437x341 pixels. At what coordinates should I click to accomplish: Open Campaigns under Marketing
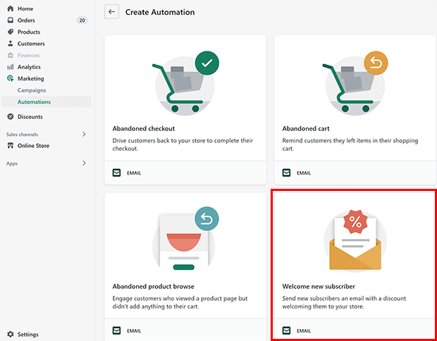coord(32,90)
